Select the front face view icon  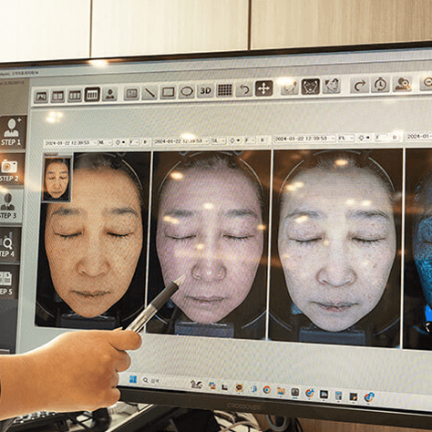point(311,87)
